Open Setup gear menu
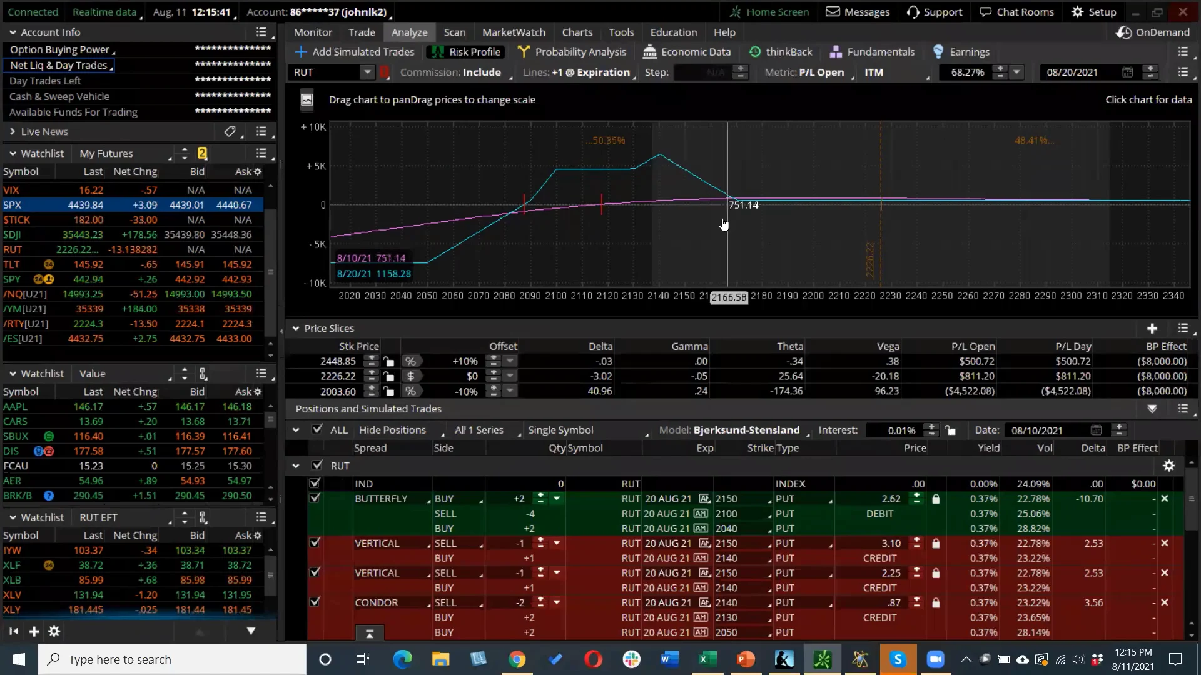This screenshot has width=1201, height=675. point(1077,12)
